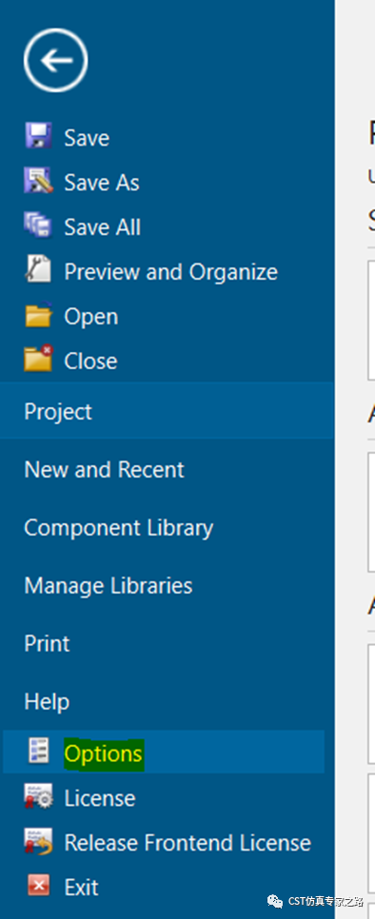
Task: Click the License gear certificate icon
Action: click(39, 797)
